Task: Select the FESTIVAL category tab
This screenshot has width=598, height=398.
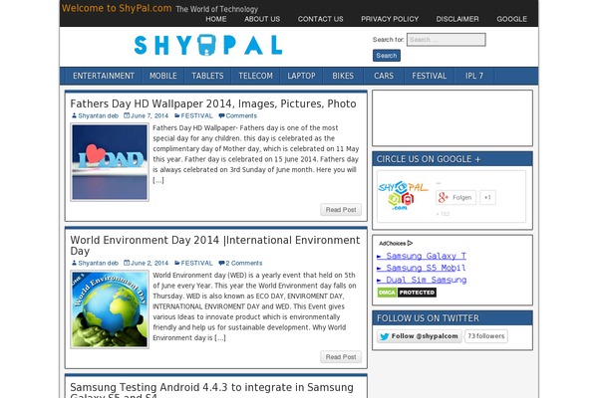Action: click(x=429, y=76)
